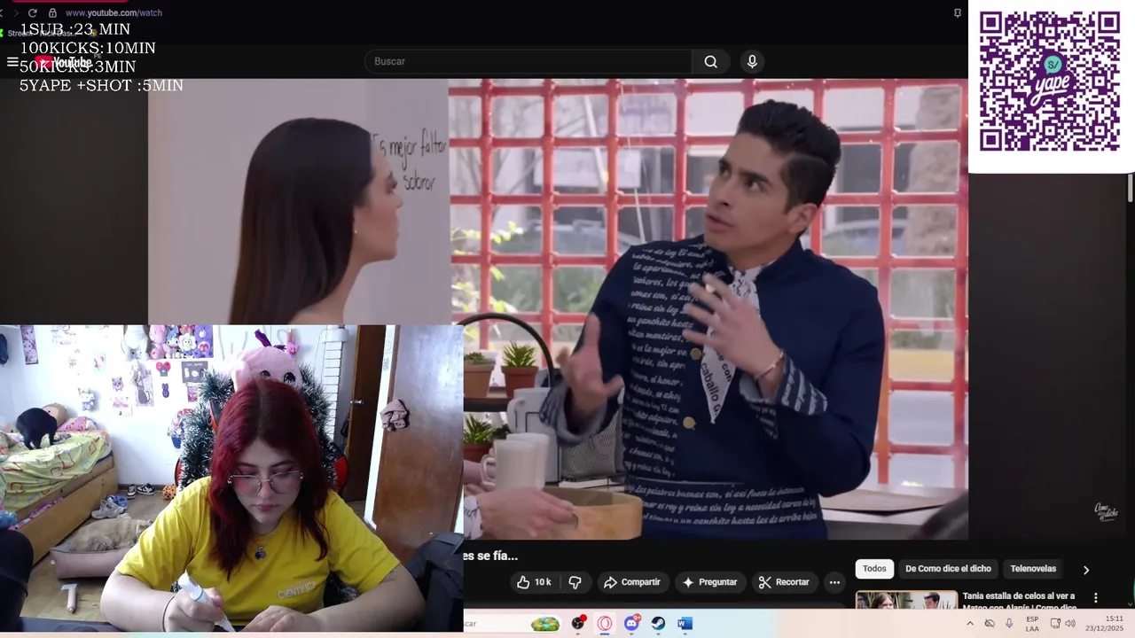Like the video showing 10 k
1135x638 pixels.
(x=535, y=582)
